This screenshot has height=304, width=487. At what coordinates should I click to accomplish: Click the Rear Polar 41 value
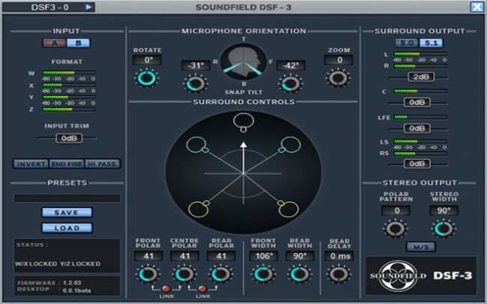(x=221, y=256)
